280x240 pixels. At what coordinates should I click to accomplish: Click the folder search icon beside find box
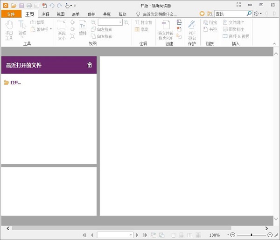210,14
